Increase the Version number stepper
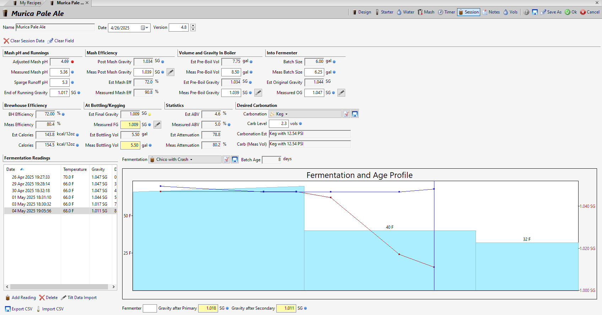 click(x=193, y=26)
